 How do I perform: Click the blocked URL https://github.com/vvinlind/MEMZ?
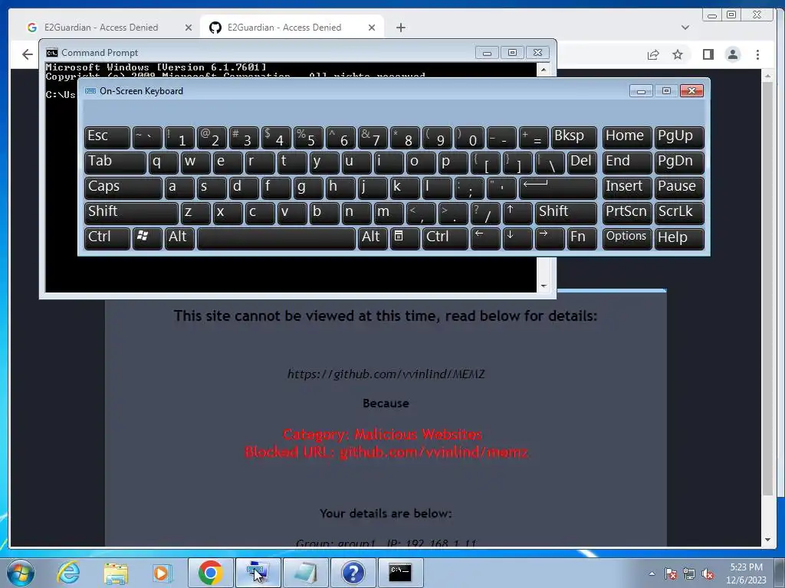[x=386, y=374]
